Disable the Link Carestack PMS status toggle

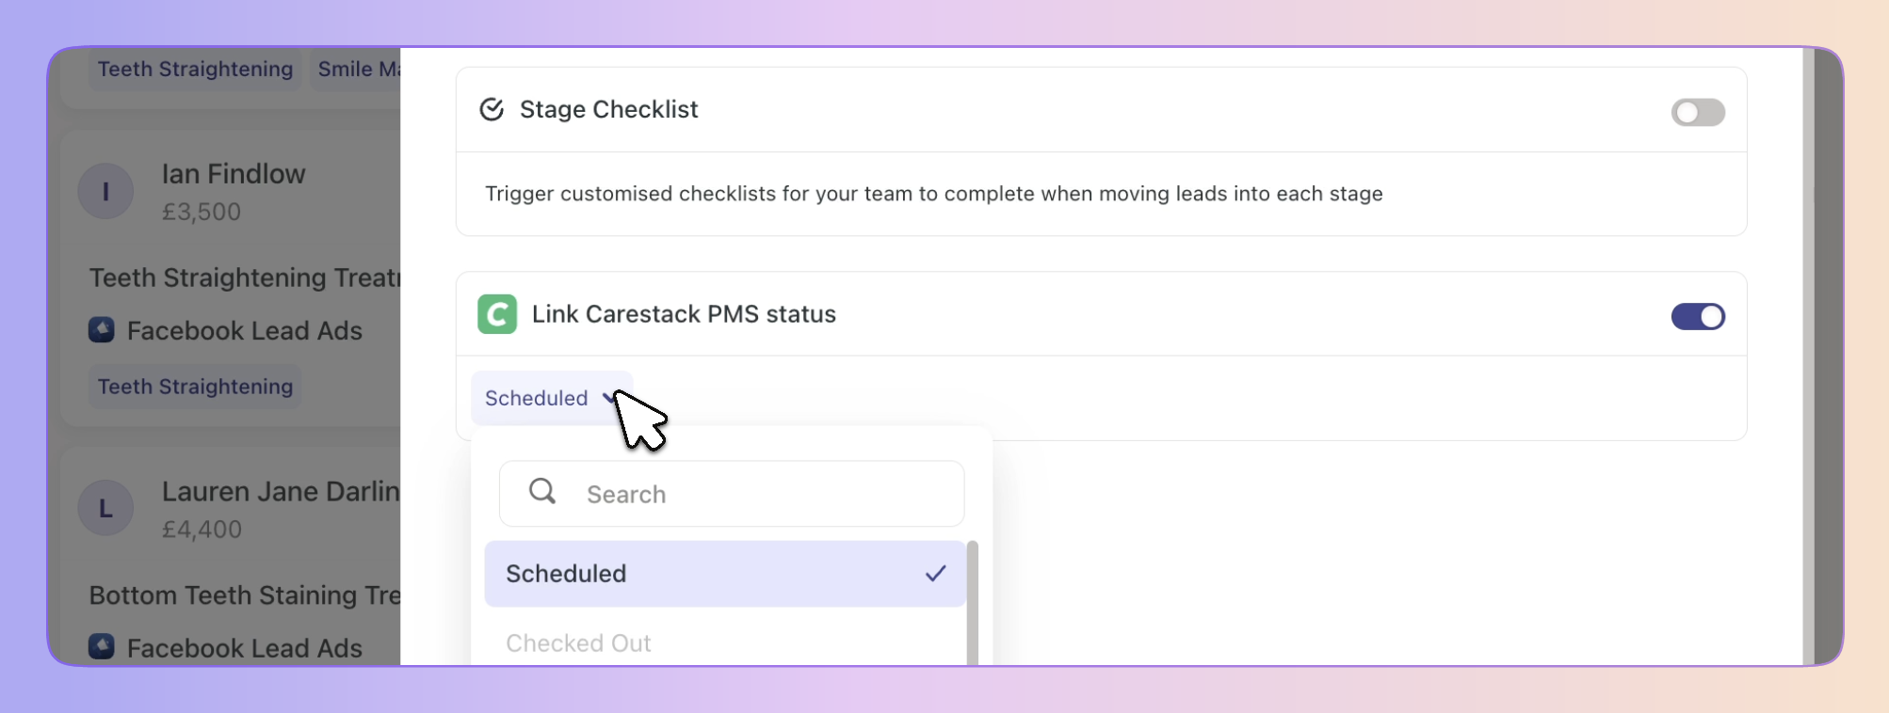tap(1698, 317)
